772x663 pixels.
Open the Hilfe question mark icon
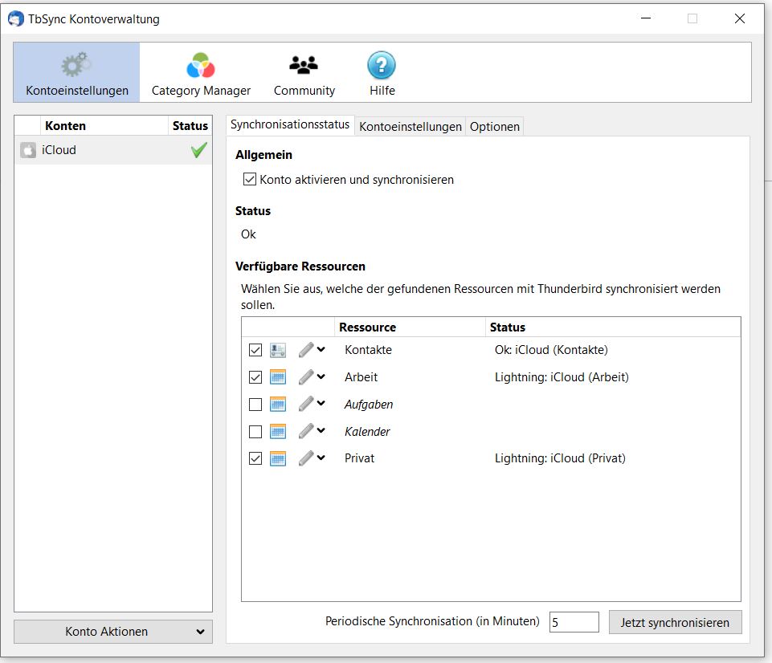point(382,66)
